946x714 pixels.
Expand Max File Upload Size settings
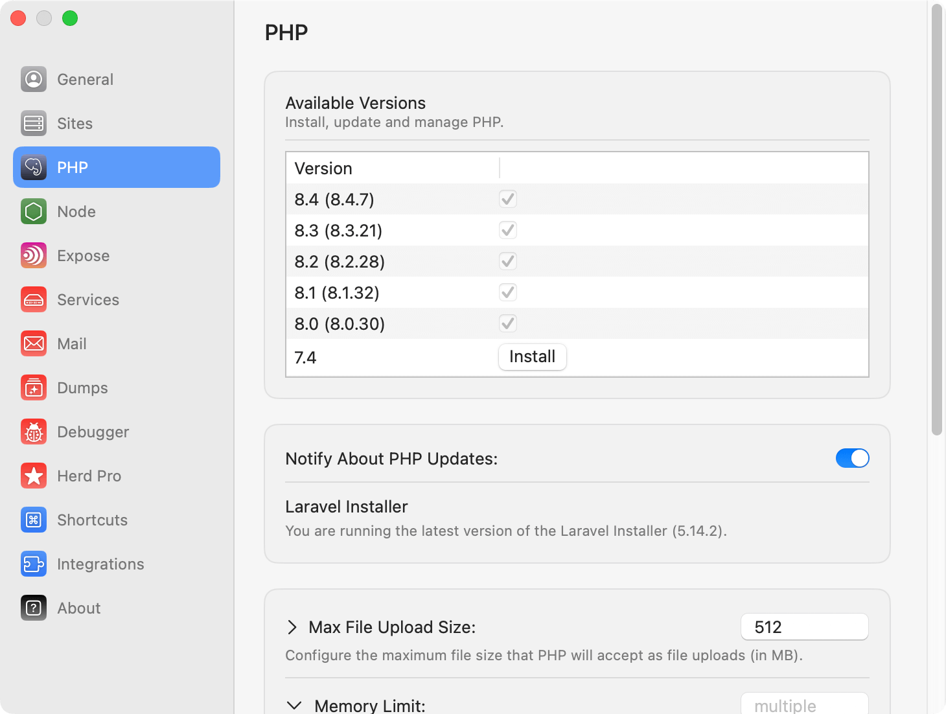[292, 627]
